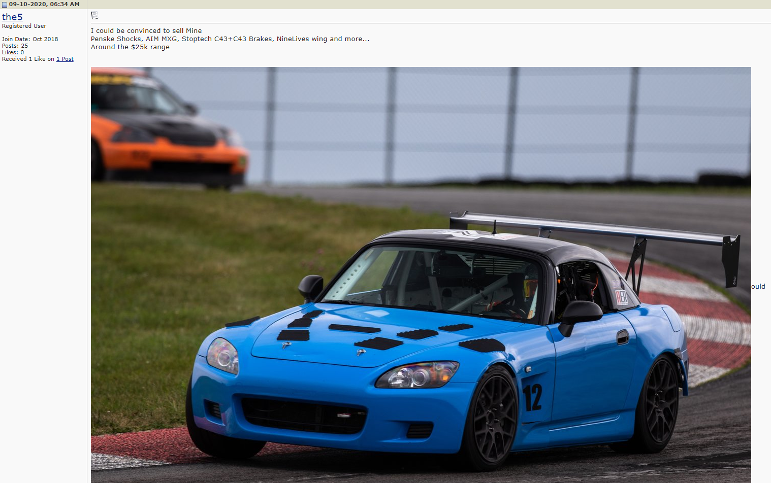Click the document icon above the message
Viewport: 771px width, 483px height.
(x=94, y=16)
